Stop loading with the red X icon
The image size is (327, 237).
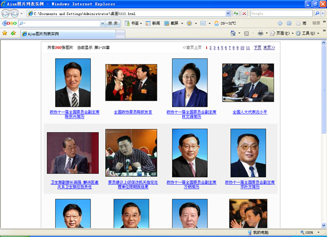coord(244,14)
